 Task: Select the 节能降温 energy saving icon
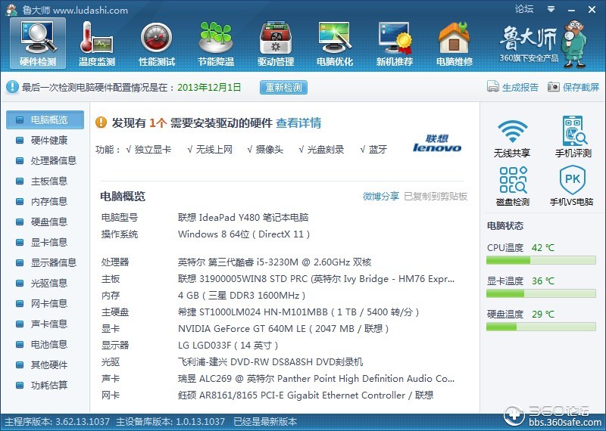216,42
